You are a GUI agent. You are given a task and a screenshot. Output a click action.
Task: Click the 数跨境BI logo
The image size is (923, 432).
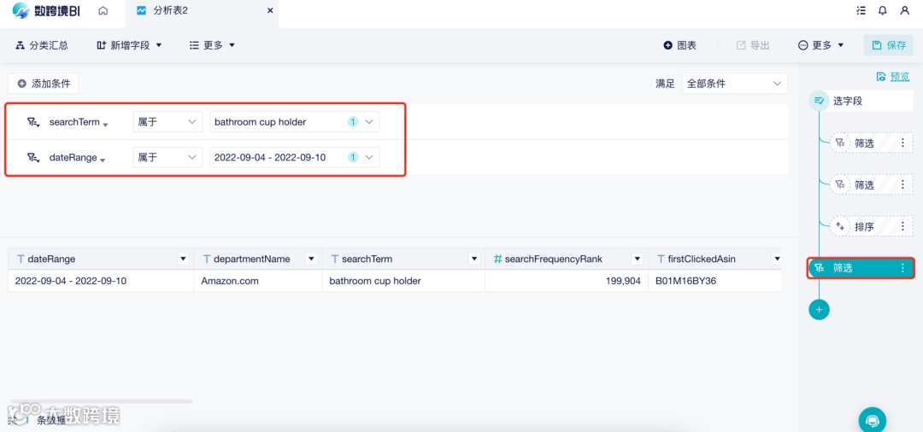click(x=46, y=10)
